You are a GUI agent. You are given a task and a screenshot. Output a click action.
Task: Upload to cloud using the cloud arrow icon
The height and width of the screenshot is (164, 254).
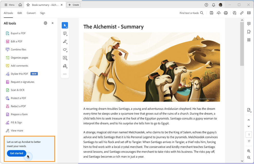click(219, 13)
